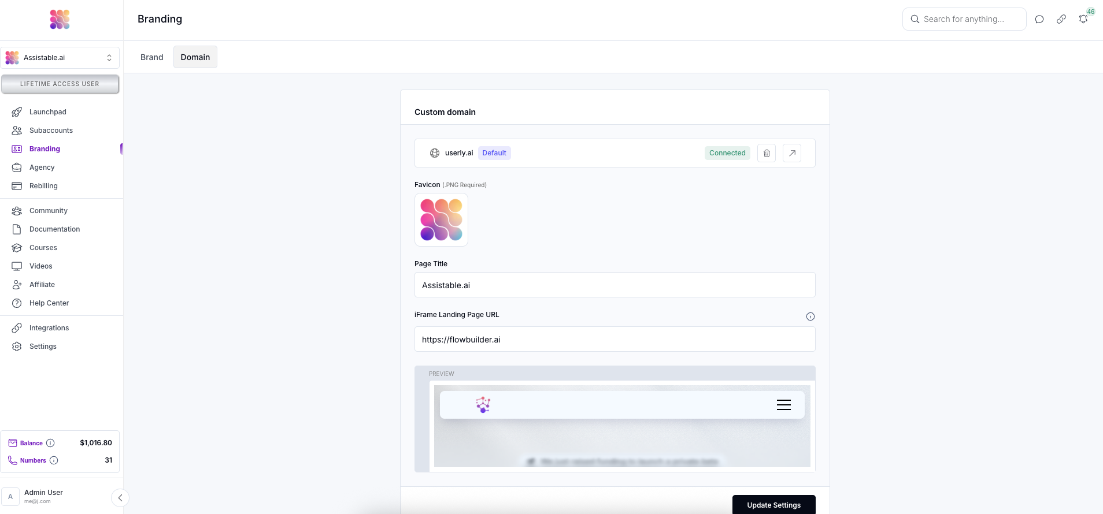Open userly.ai using the arrow button

(x=792, y=153)
